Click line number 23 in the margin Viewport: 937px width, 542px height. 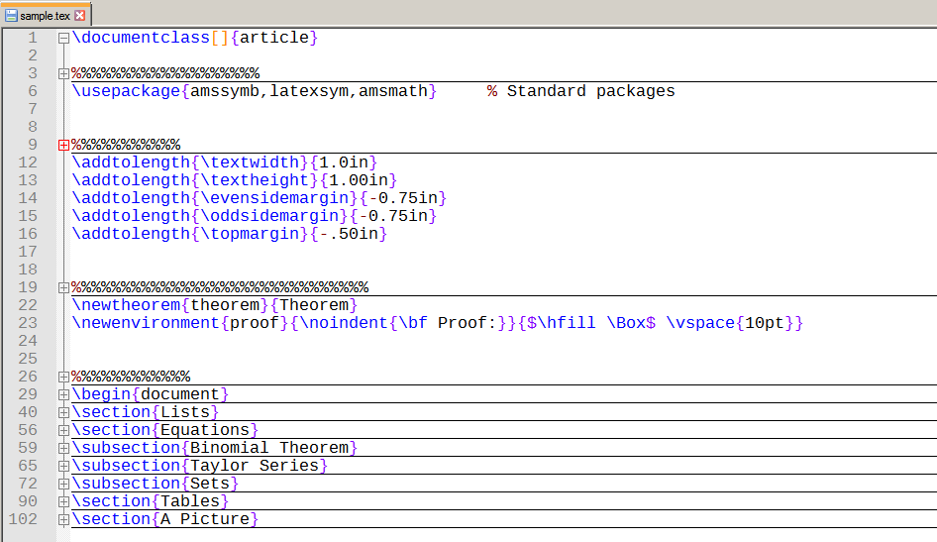28,323
